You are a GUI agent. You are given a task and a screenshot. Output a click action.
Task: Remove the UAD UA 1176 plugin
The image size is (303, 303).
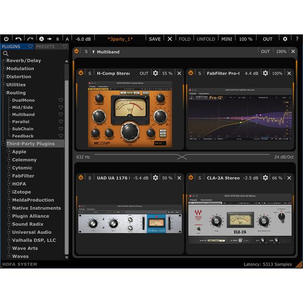pyautogui.click(x=179, y=178)
